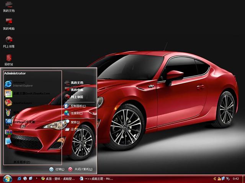Select the 我的电脑 desktop icon

pos(9,23)
